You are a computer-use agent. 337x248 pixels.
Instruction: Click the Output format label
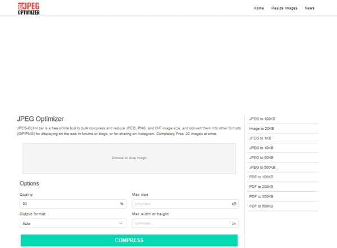pos(33,214)
